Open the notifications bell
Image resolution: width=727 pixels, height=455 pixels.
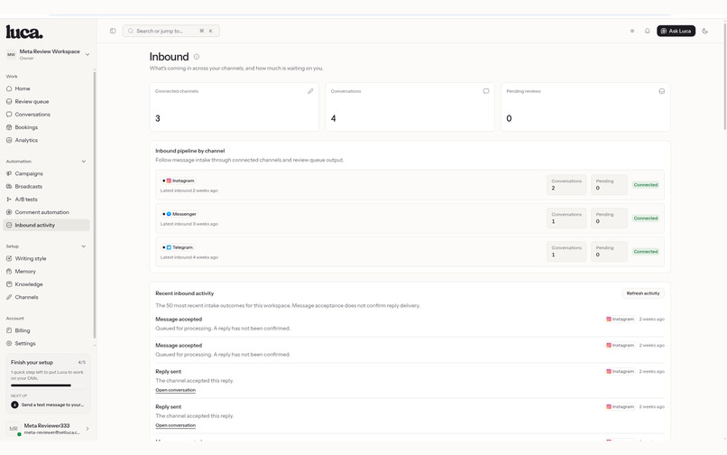(648, 31)
